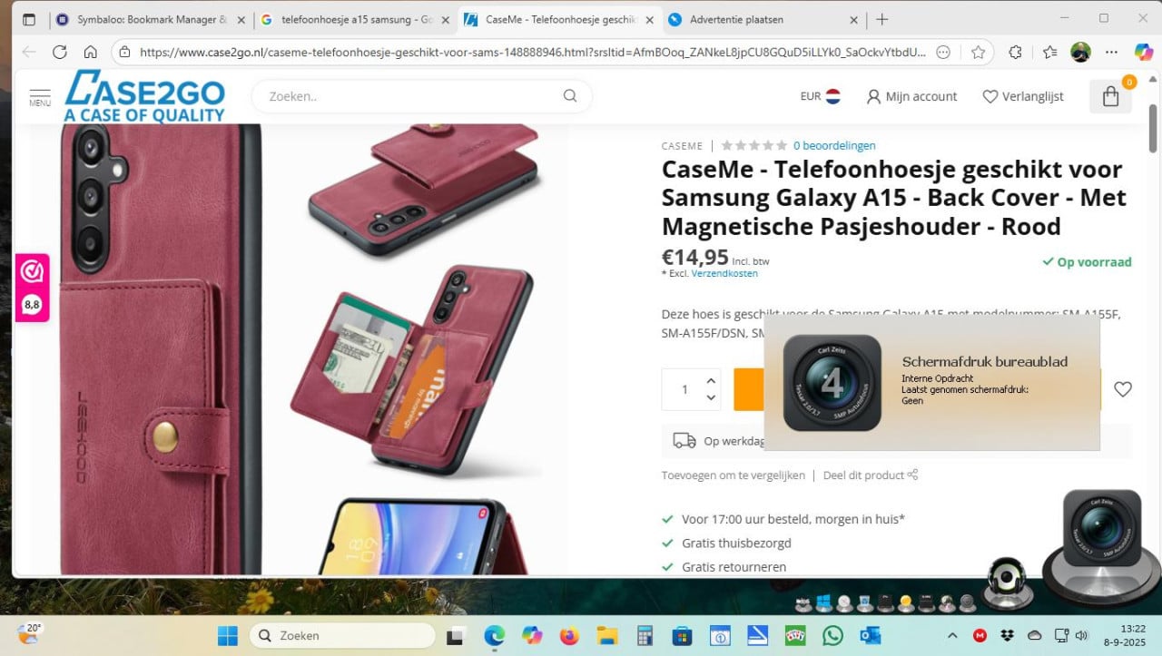Open File Explorer from taskbar

[x=606, y=635]
